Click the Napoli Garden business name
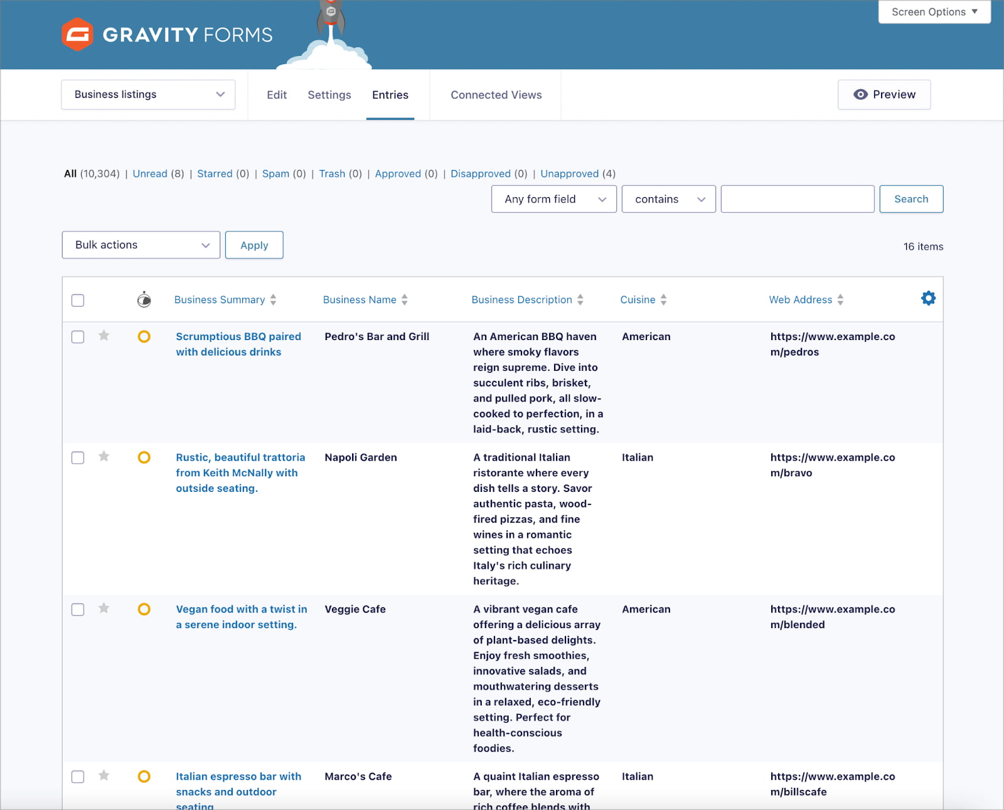Screen dimensions: 1004x810 361,457
